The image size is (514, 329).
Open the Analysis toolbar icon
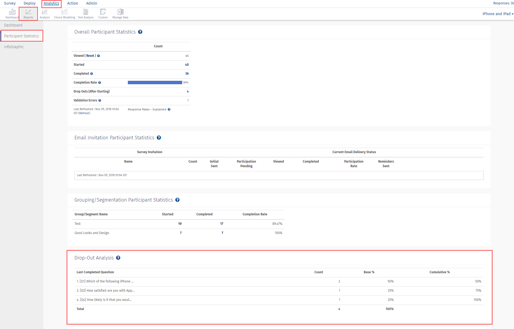click(45, 14)
